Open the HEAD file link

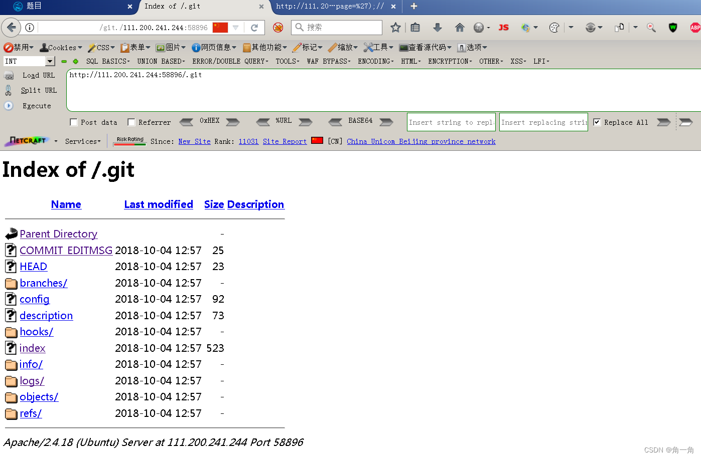[x=34, y=267]
